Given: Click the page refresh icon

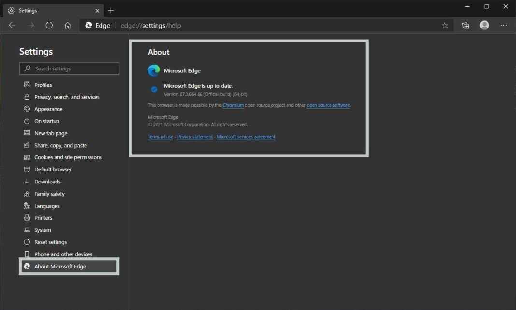Looking at the screenshot, I should pyautogui.click(x=49, y=25).
